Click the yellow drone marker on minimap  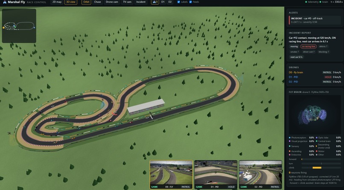point(3,28)
